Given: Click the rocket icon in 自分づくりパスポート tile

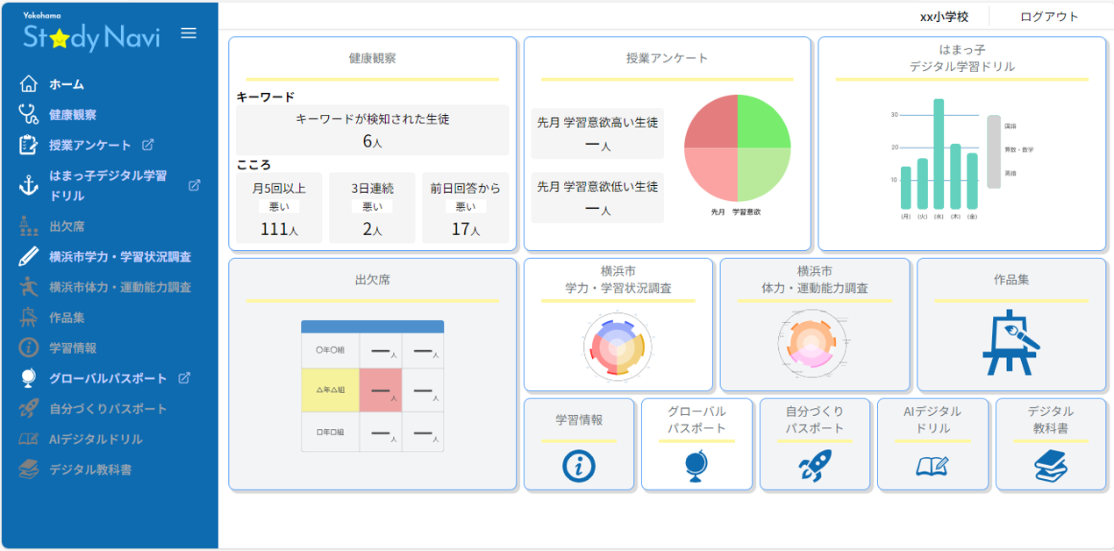Looking at the screenshot, I should click(x=815, y=466).
